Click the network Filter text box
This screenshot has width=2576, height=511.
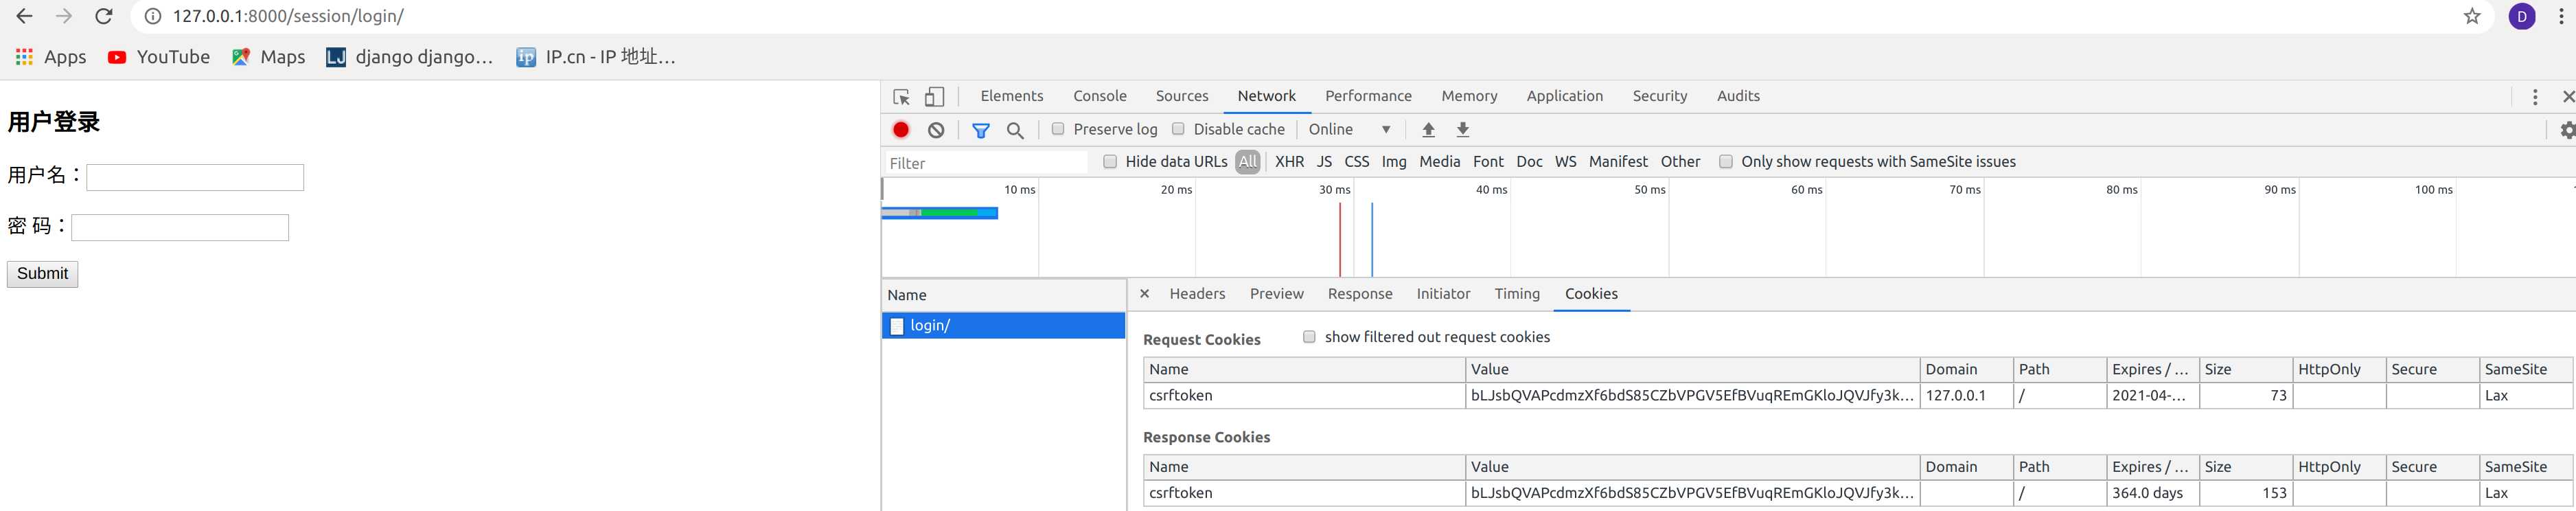(985, 163)
